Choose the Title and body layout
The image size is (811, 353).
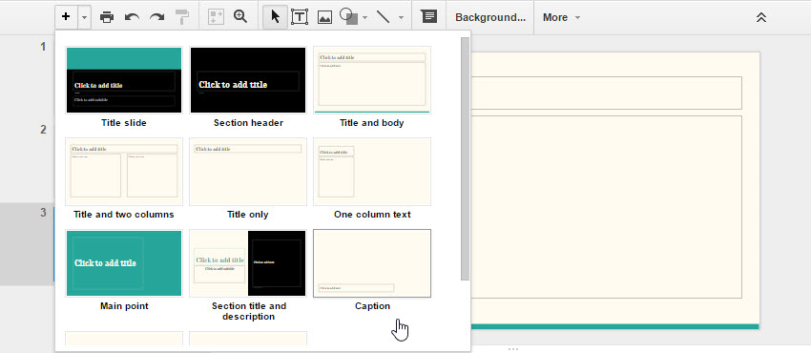click(x=372, y=80)
